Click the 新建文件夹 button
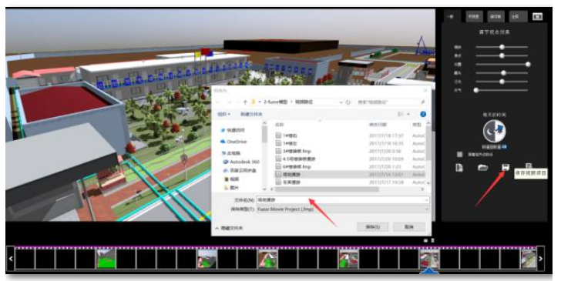This screenshot has height=281, width=561. point(251,114)
